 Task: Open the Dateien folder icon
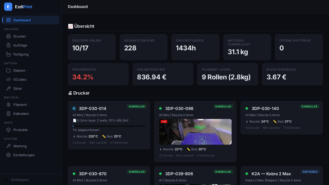click(x=8, y=70)
